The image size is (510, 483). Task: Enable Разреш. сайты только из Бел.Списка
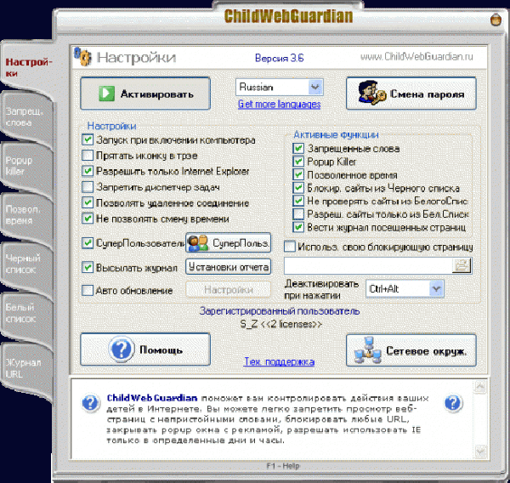(298, 213)
